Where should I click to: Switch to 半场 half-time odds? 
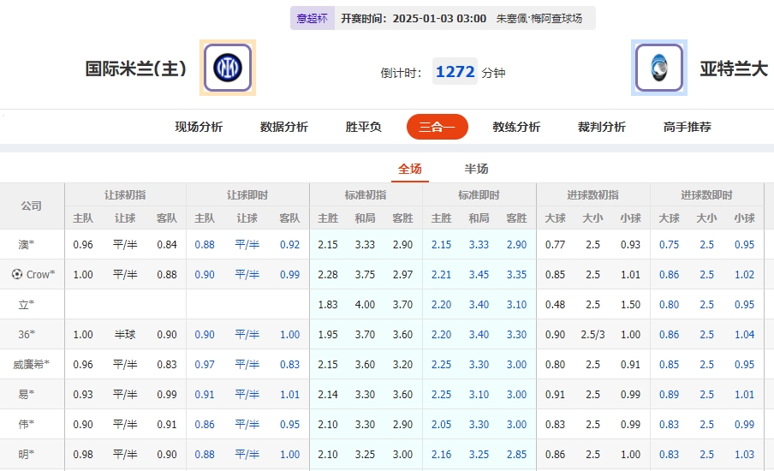point(476,169)
